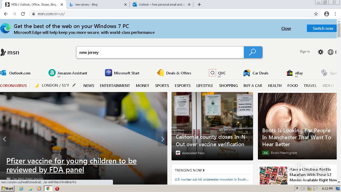The width and height of the screenshot is (341, 192).
Task: Show hidden system tray icons
Action: coord(297,188)
